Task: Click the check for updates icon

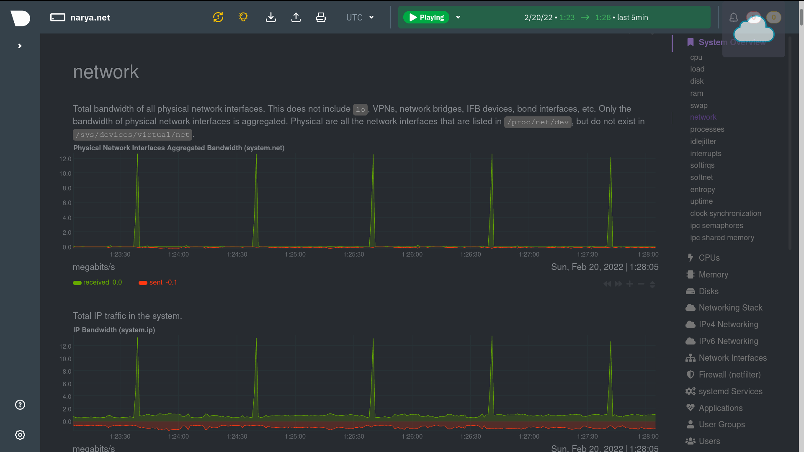Action: pos(218,17)
